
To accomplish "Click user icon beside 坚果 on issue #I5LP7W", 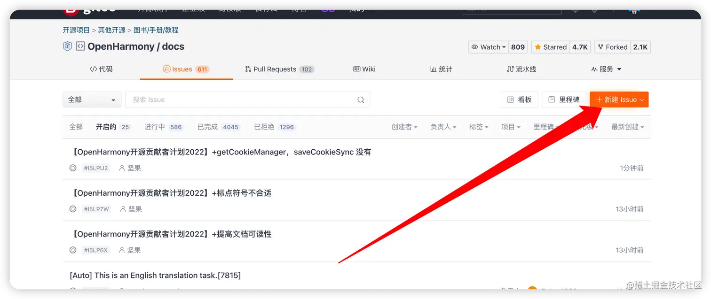I will tap(123, 209).
